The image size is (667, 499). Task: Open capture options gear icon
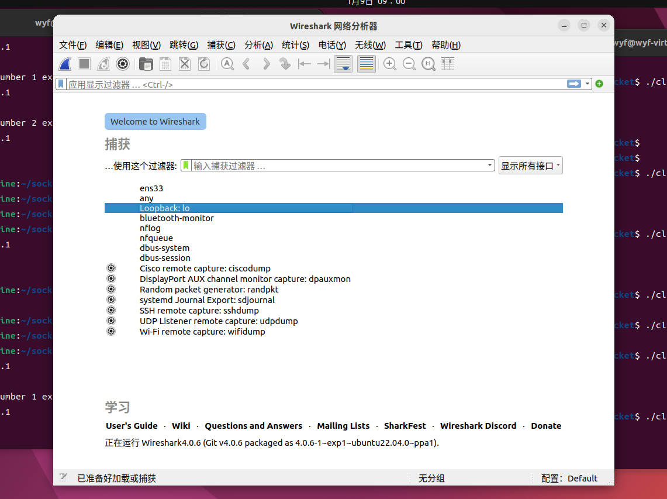123,64
